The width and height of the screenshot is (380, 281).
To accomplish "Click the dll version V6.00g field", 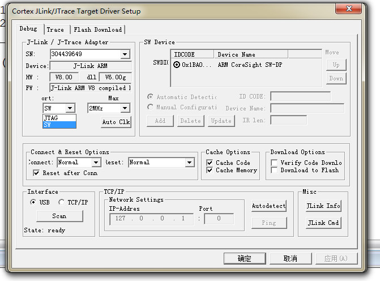I will pyautogui.click(x=116, y=77).
